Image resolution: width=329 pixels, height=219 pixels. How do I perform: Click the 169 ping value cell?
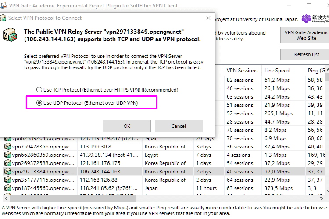pos(316,155)
